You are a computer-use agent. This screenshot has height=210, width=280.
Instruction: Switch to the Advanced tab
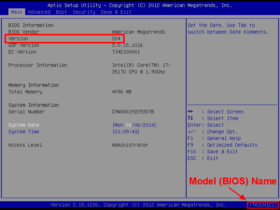39,12
